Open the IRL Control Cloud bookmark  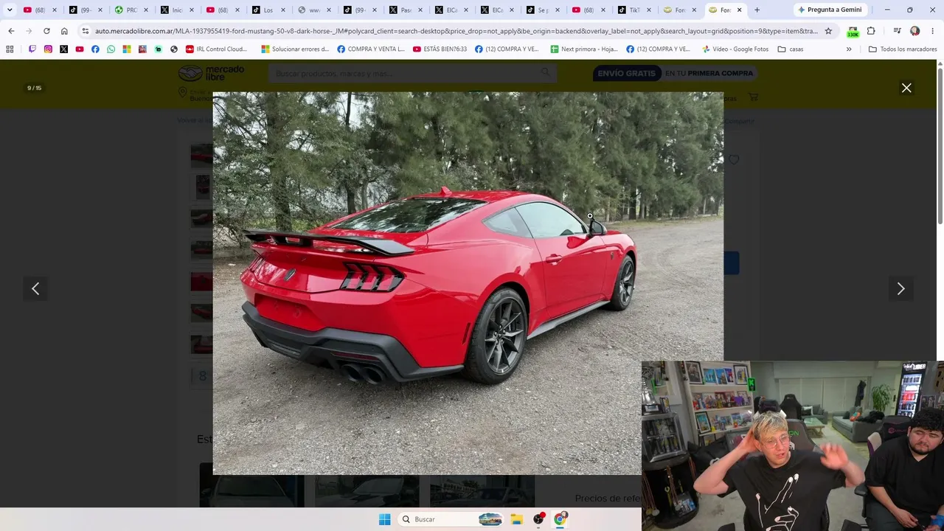216,49
